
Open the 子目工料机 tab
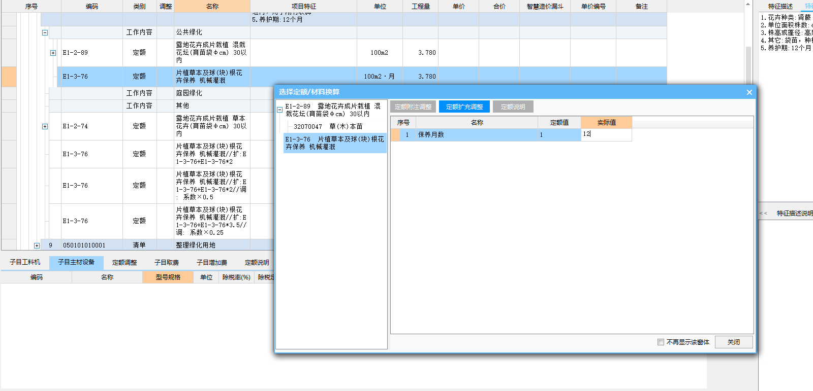coord(25,262)
